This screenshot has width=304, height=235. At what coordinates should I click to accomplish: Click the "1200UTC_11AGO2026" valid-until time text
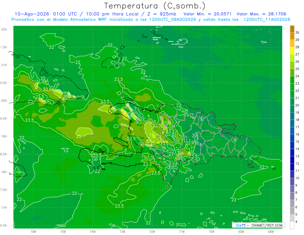click(267, 20)
